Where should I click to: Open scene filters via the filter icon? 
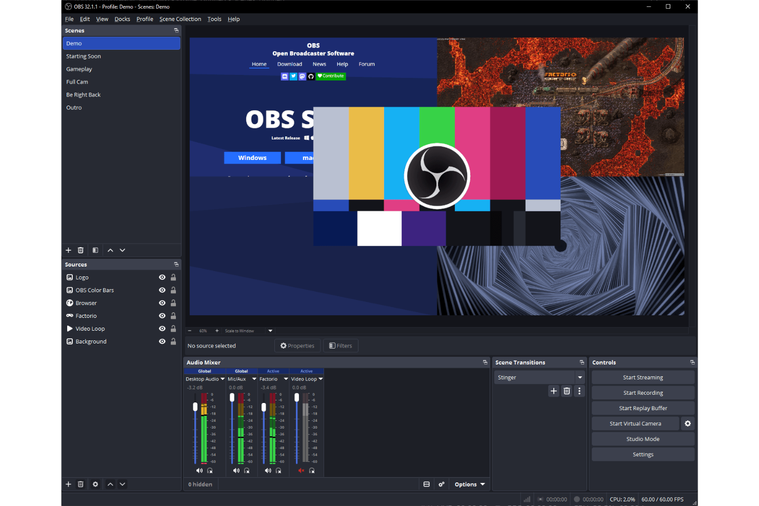click(95, 250)
